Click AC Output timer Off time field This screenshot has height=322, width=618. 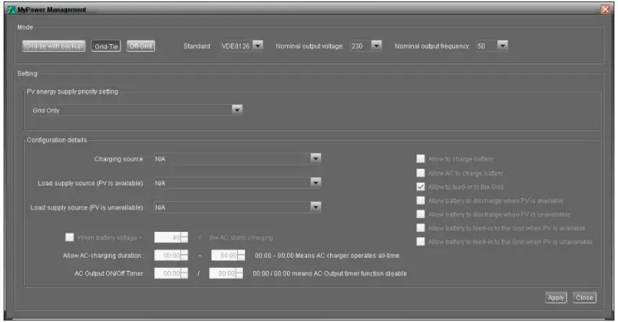tap(222, 273)
